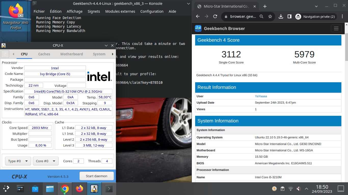348x195 pixels.
Task: Switch to the Caches tab in CPU-X
Action: [x=44, y=54]
